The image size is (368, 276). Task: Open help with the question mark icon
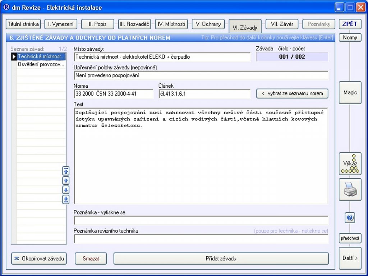350,217
